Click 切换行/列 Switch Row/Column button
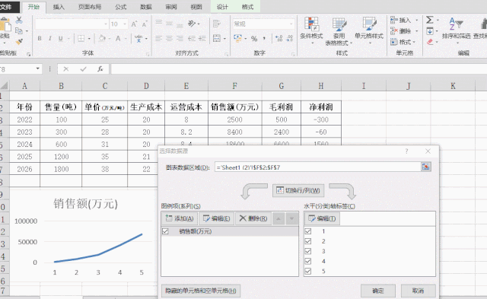Screen dimensions: 487x299 click(x=298, y=190)
